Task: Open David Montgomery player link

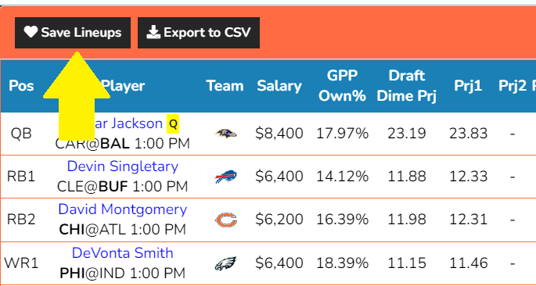Action: [123, 209]
